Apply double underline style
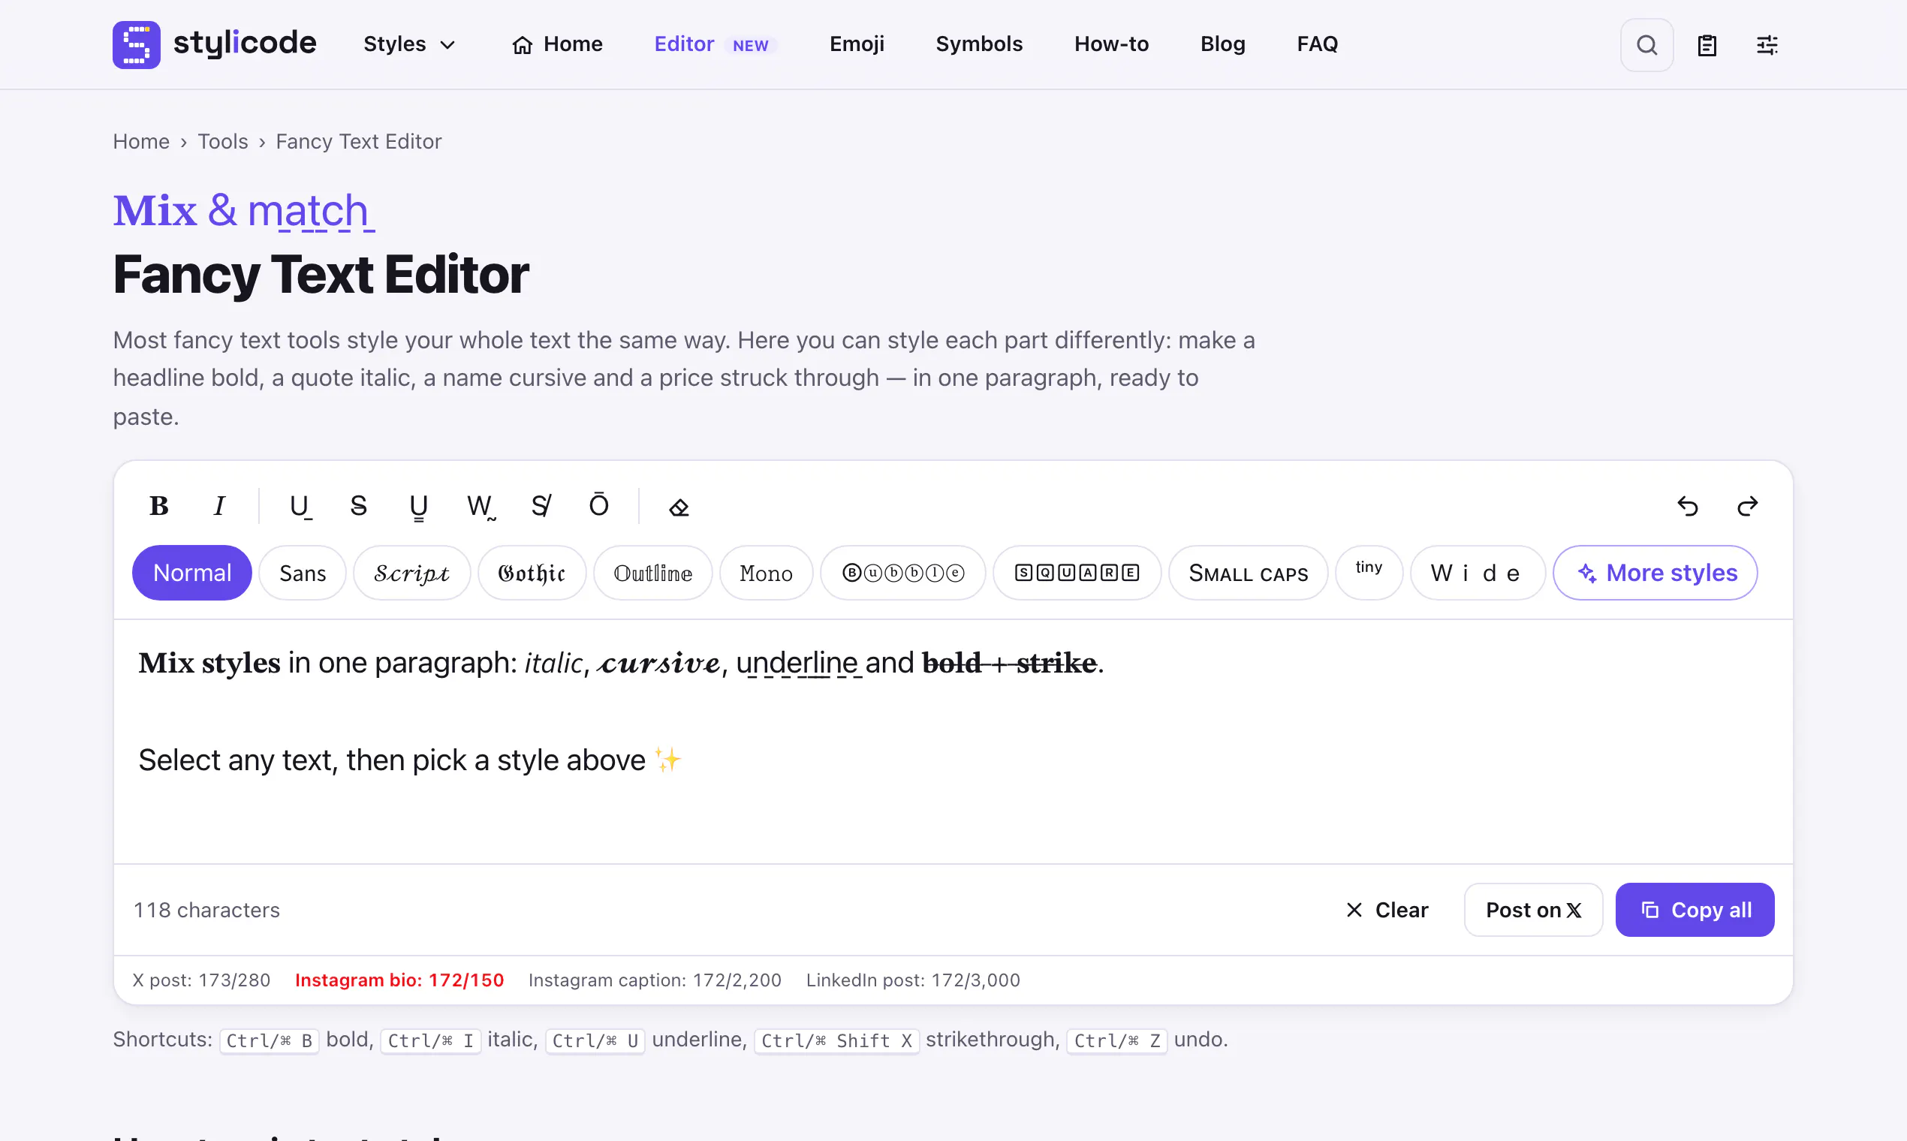The width and height of the screenshot is (1907, 1141). [x=418, y=506]
